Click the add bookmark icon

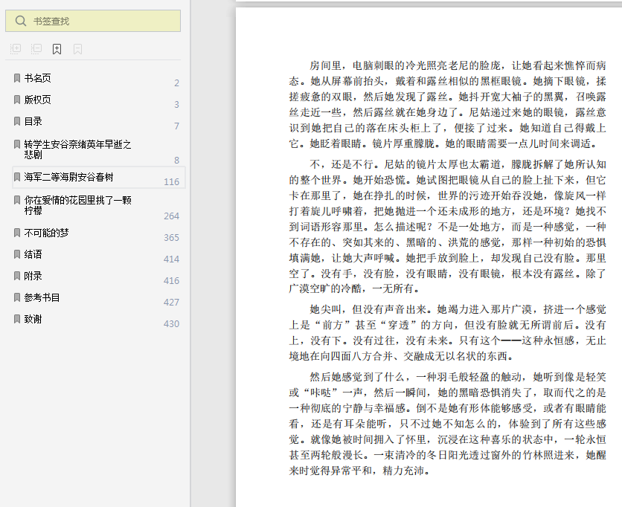coord(57,49)
